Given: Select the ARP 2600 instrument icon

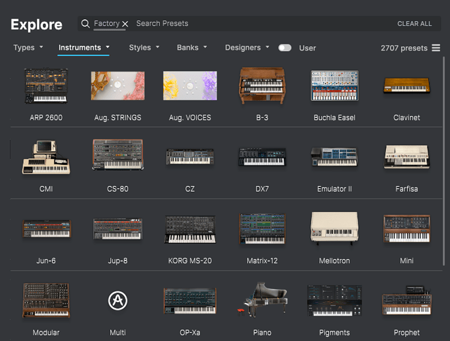Looking at the screenshot, I should pos(46,86).
